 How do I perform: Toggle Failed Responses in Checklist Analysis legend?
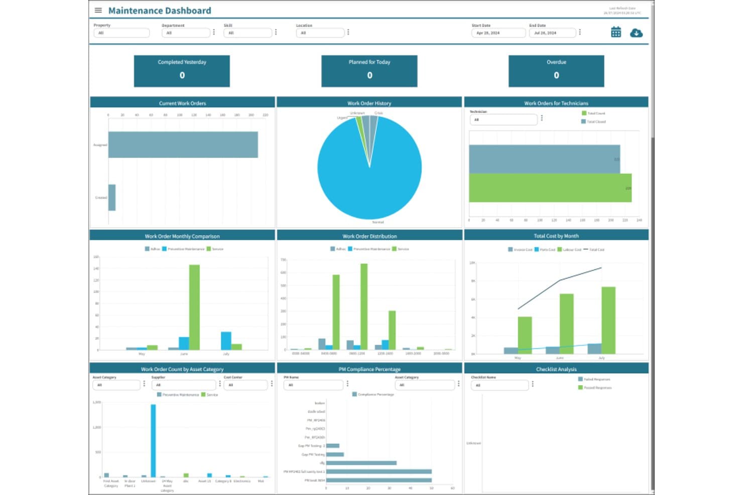(594, 379)
